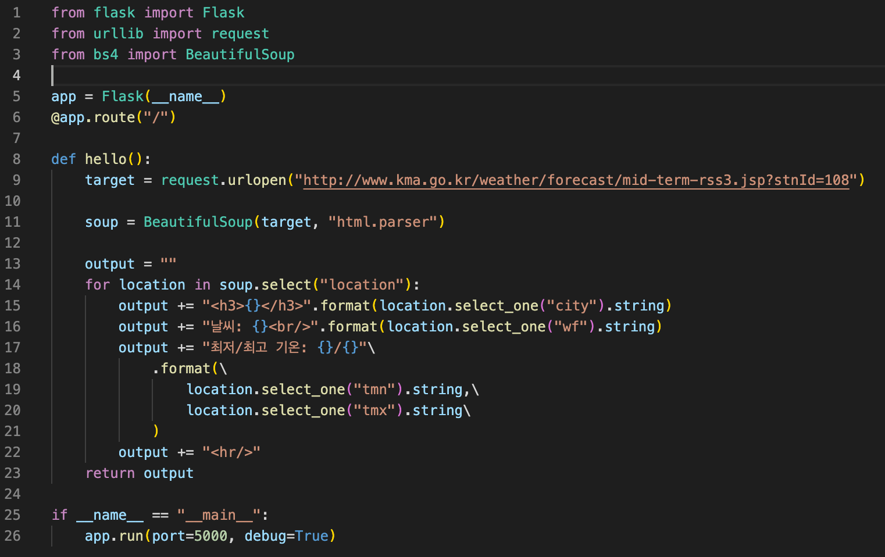Click 'Flask(__name__)' on line 5
The height and width of the screenshot is (557, 885).
pyautogui.click(x=164, y=97)
